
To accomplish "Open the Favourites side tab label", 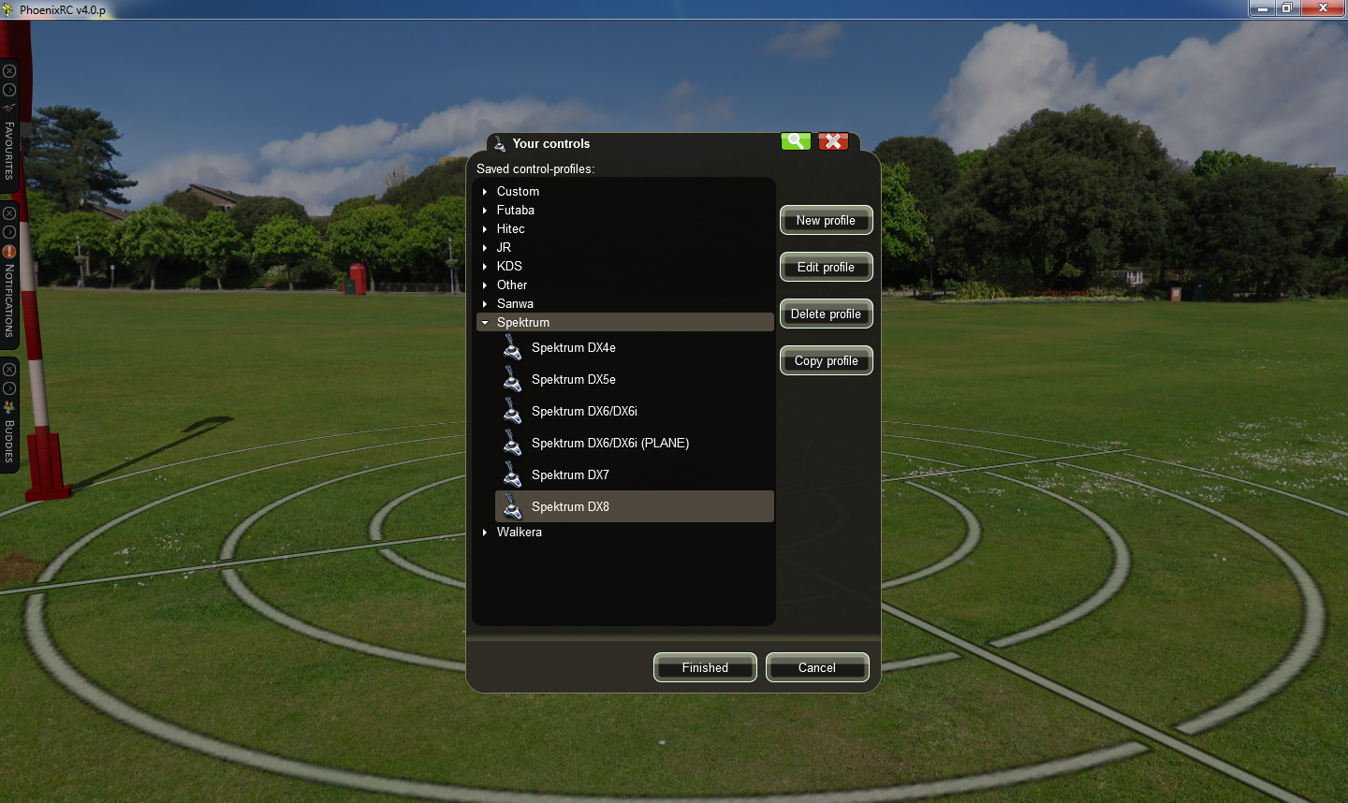I will pyautogui.click(x=9, y=151).
